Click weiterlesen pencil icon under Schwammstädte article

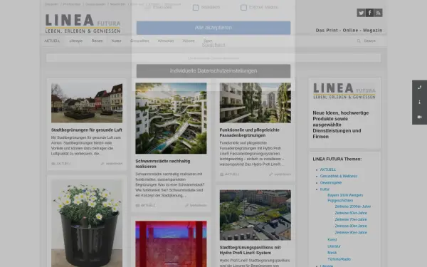[x=186, y=206]
